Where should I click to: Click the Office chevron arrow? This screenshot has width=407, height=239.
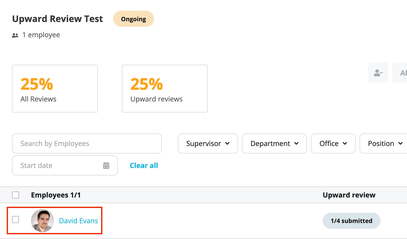tap(345, 143)
